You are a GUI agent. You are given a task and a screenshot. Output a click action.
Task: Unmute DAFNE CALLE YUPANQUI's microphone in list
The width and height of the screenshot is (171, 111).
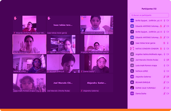pos(164,88)
